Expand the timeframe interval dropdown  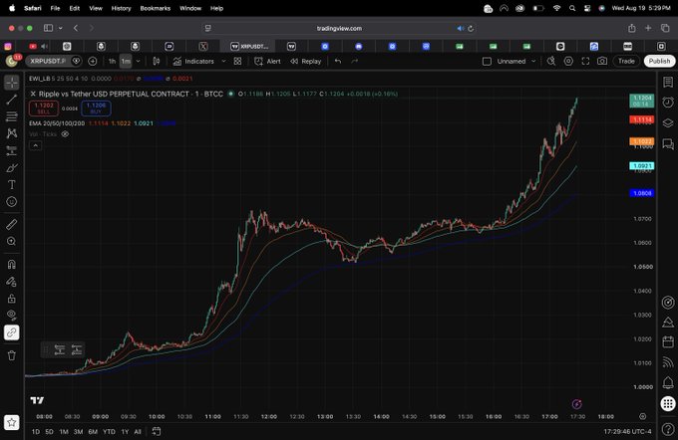(138, 62)
